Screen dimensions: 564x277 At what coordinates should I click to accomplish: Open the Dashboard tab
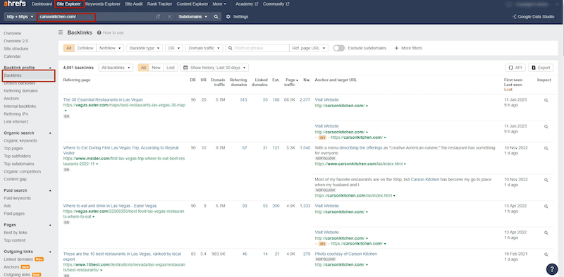click(42, 4)
